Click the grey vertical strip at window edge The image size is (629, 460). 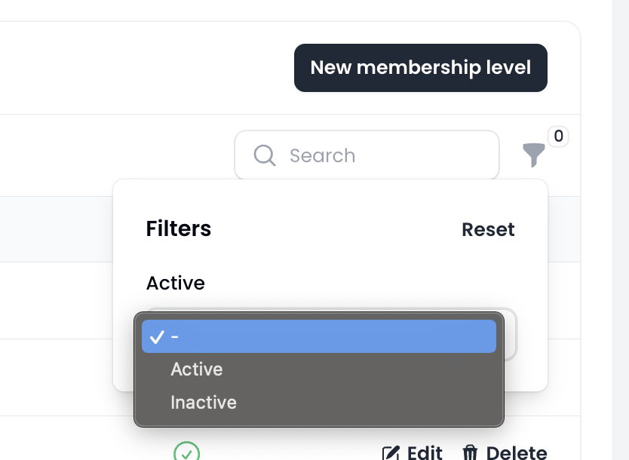[x=621, y=230]
